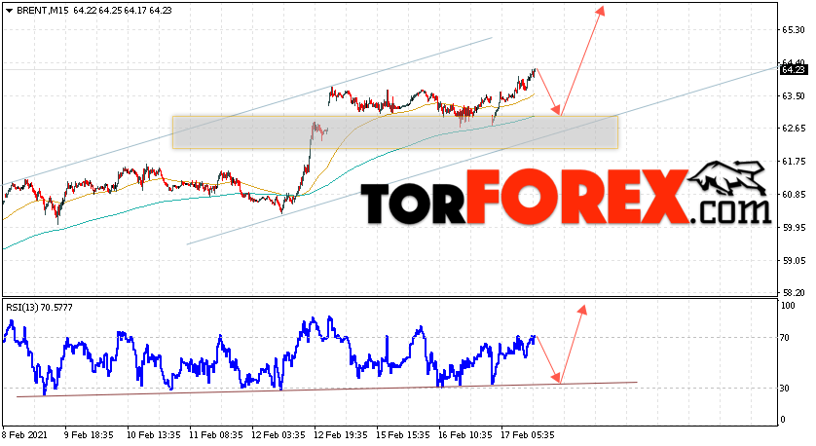Select the OHLC values 64.22 64.25 64.17 64.23
The height and width of the screenshot is (446, 816).
click(123, 11)
